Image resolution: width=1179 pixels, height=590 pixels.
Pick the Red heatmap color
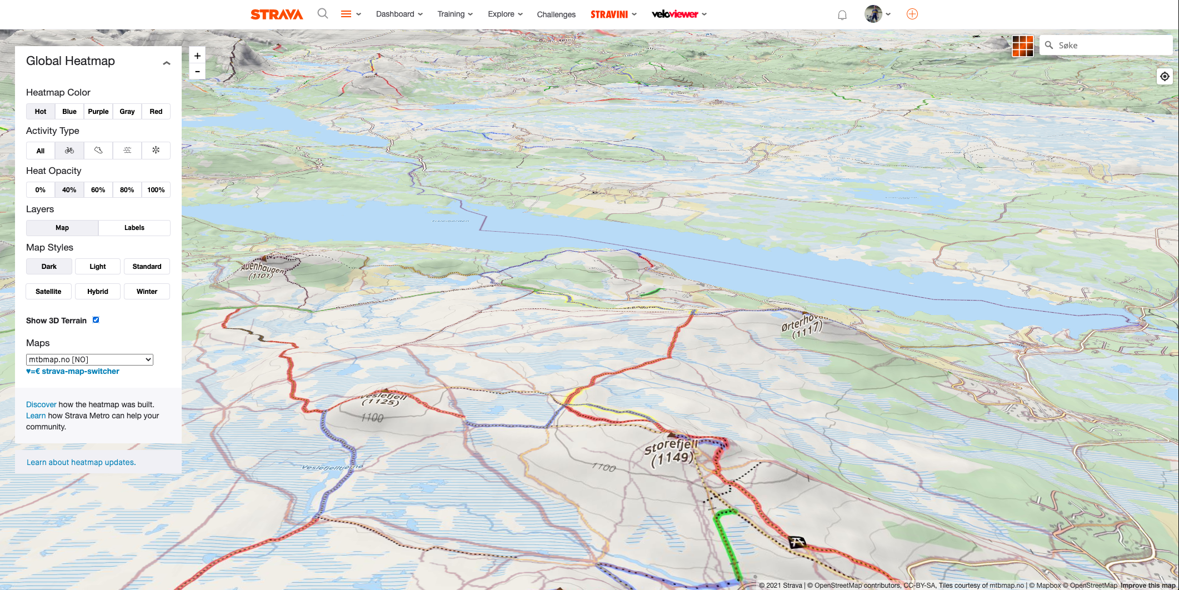coord(156,112)
